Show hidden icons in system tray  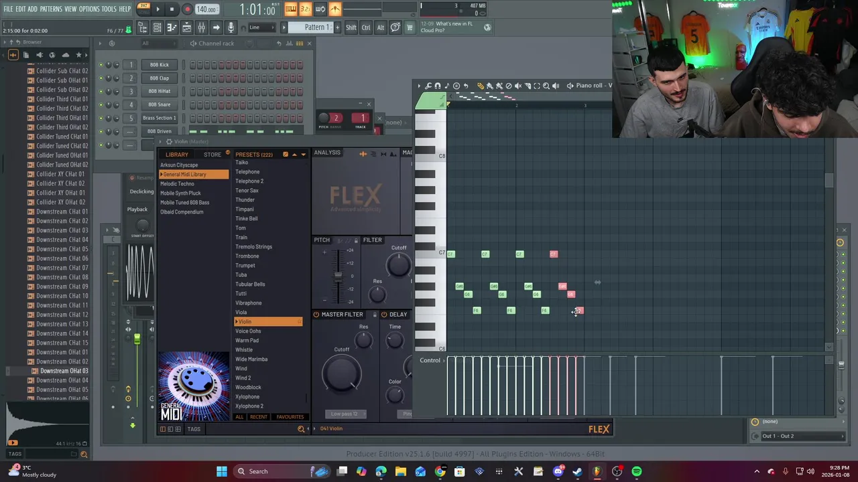coord(757,471)
